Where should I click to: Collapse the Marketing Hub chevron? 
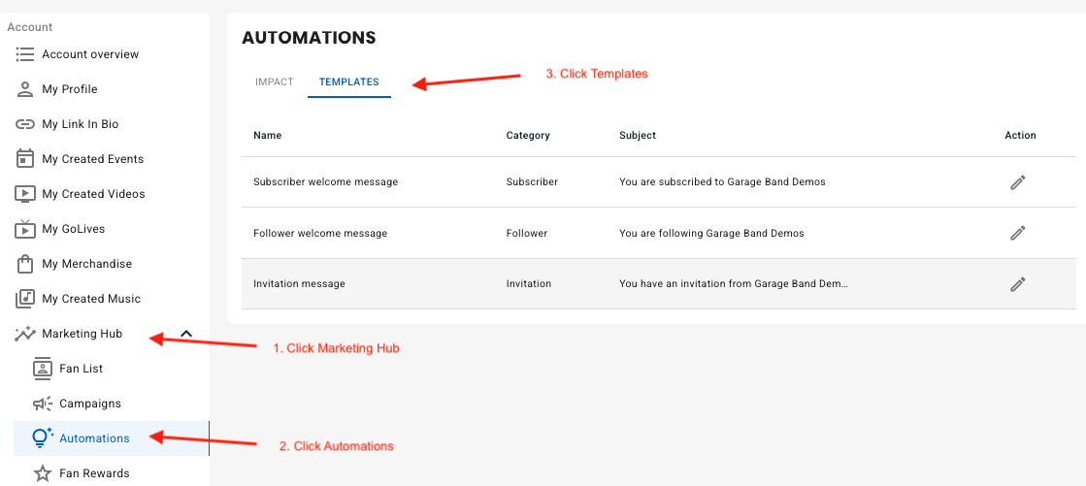[x=186, y=334]
